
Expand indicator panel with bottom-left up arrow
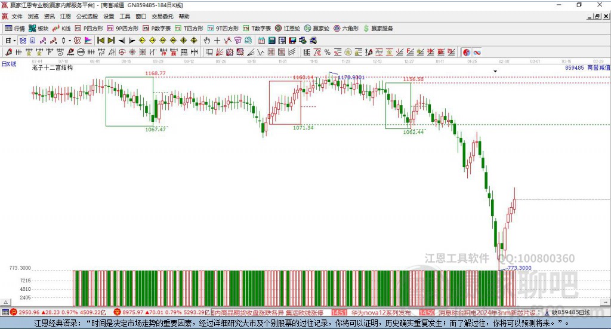coord(5,302)
